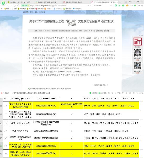Open the 游戏中心 bookmark
This screenshot has height=158, width=144.
[x=40, y=9]
